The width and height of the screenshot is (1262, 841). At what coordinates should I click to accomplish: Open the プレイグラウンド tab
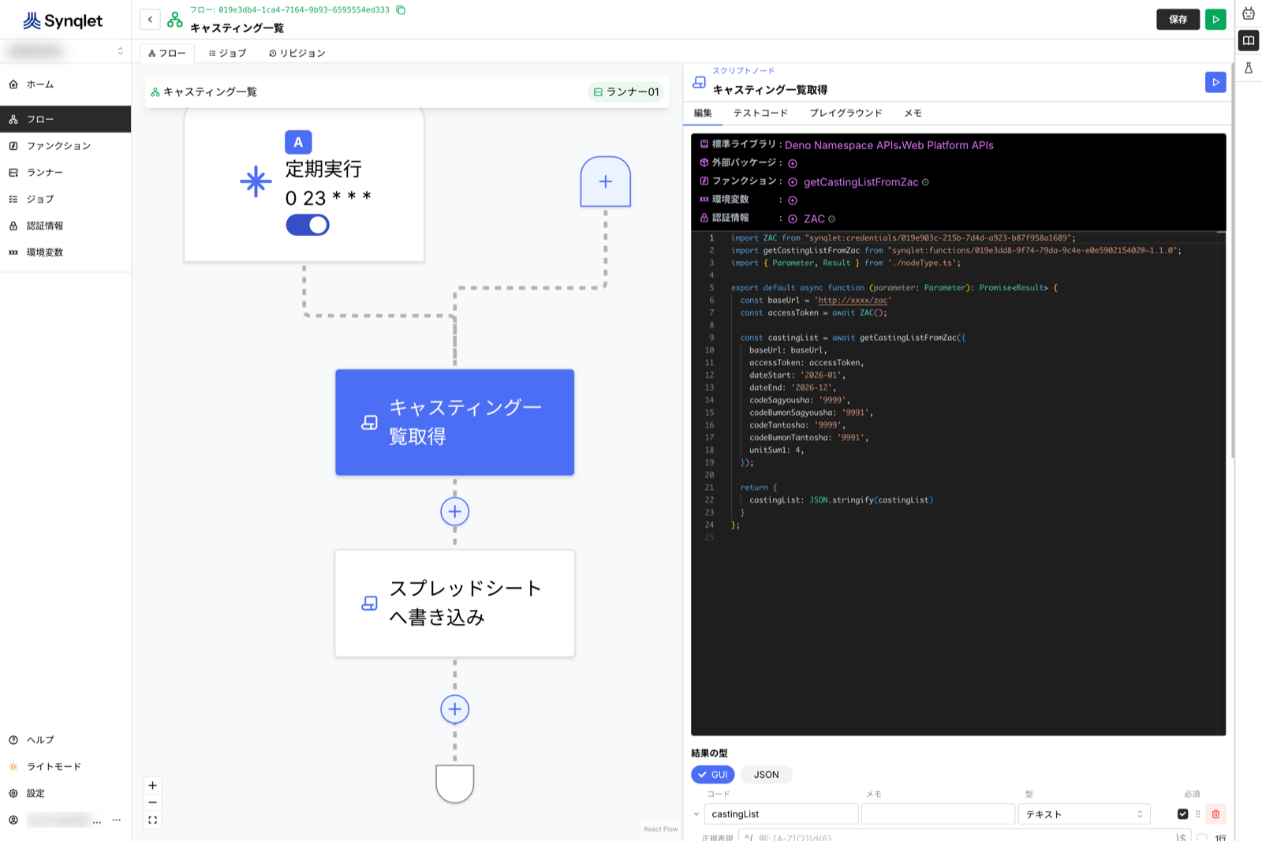click(x=846, y=113)
